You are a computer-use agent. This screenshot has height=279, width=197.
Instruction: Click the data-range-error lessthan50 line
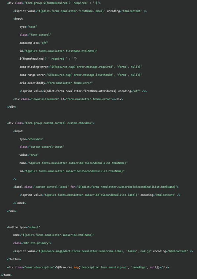point(81,75)
